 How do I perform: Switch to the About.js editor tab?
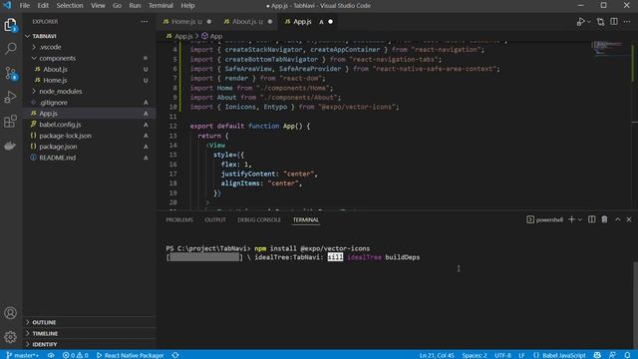pos(247,22)
